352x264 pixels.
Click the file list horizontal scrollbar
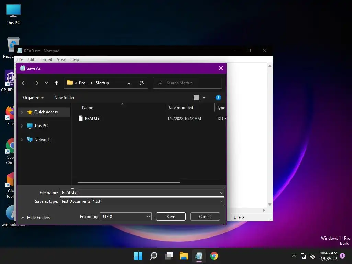[x=129, y=182]
